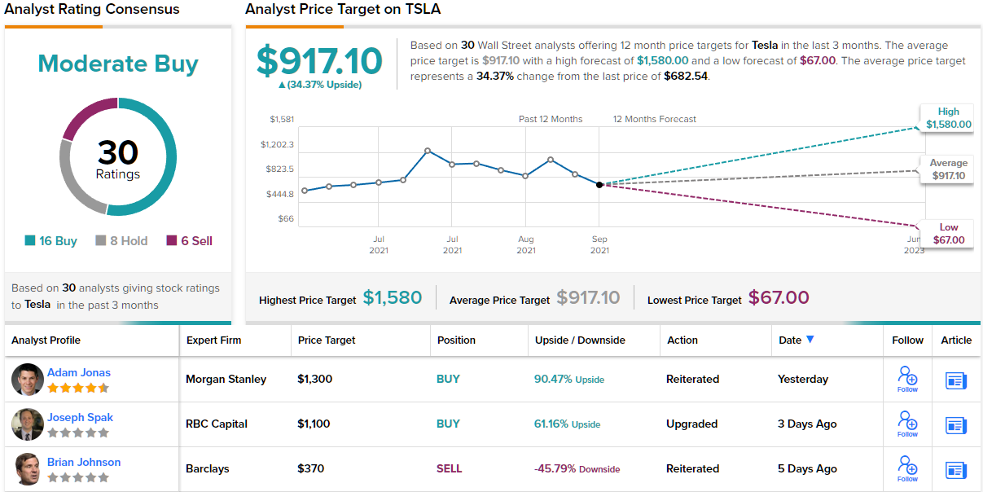
Task: Follow analyst Brian Johnson
Action: pos(907,468)
